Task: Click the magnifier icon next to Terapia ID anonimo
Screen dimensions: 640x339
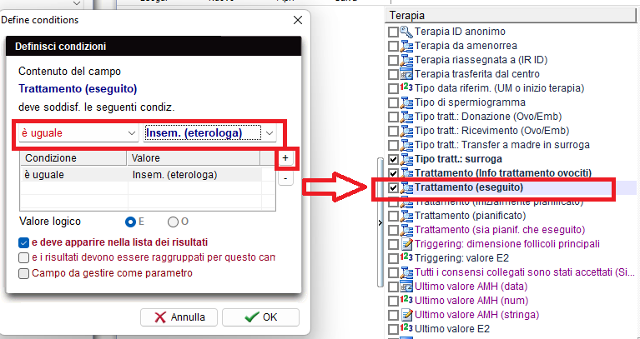Action: 406,32
